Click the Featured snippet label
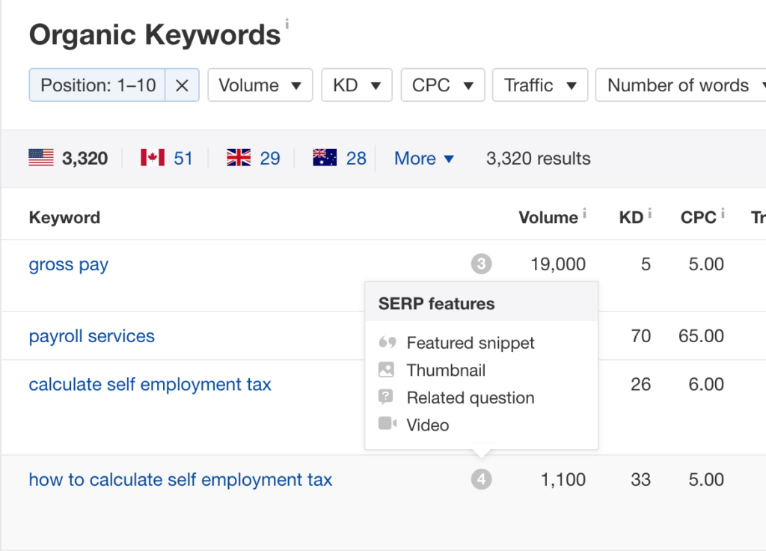766x551 pixels. [471, 343]
